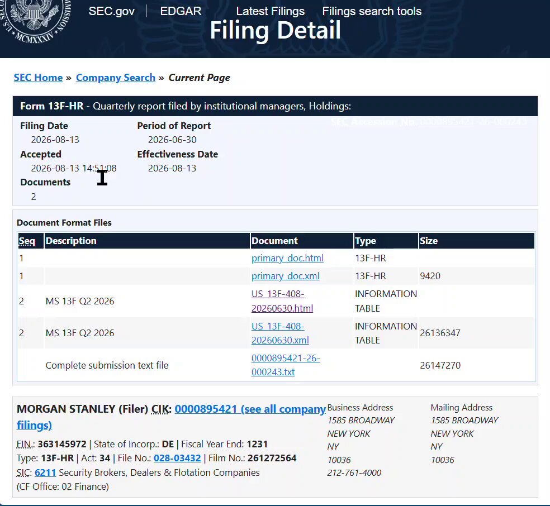The image size is (550, 506).
Task: Open US_13F-408-20260630.html information table
Action: [282, 301]
